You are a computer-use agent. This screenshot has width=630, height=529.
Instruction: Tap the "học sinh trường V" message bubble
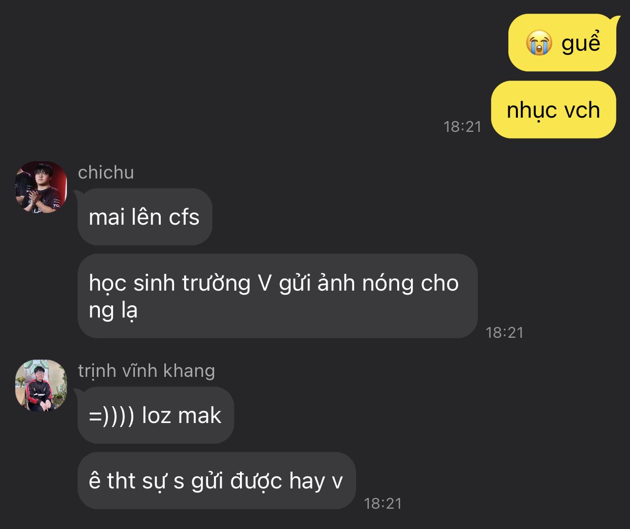tap(277, 296)
